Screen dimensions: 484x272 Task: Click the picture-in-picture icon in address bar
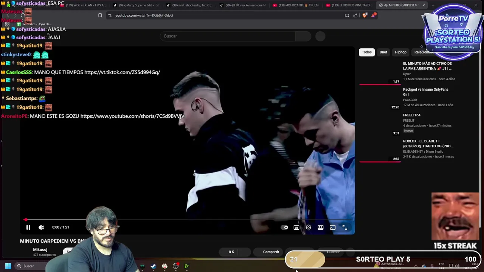tap(347, 15)
